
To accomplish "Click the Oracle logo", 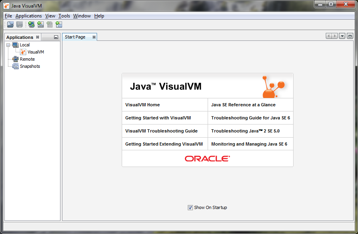I will click(207, 158).
